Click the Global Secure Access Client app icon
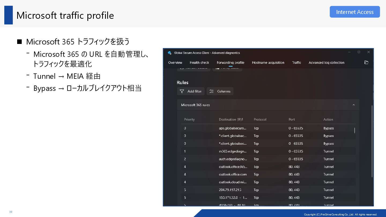386x217 pixels. [169, 53]
